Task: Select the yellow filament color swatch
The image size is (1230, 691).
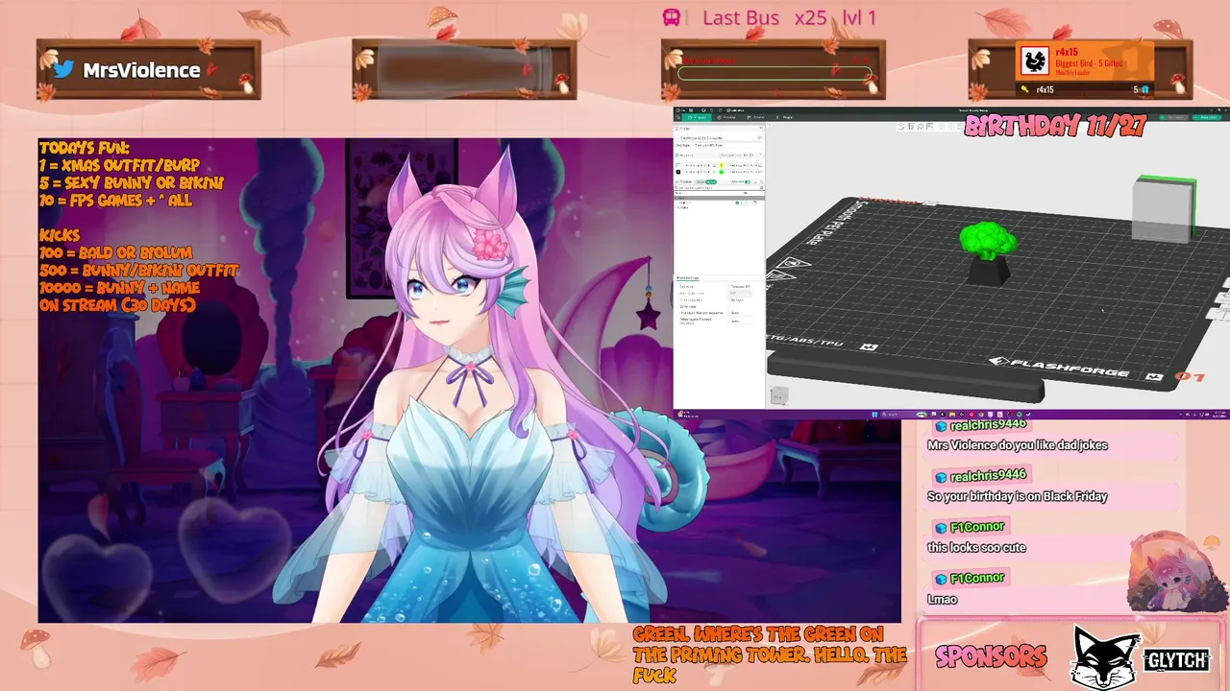Action: [x=722, y=165]
